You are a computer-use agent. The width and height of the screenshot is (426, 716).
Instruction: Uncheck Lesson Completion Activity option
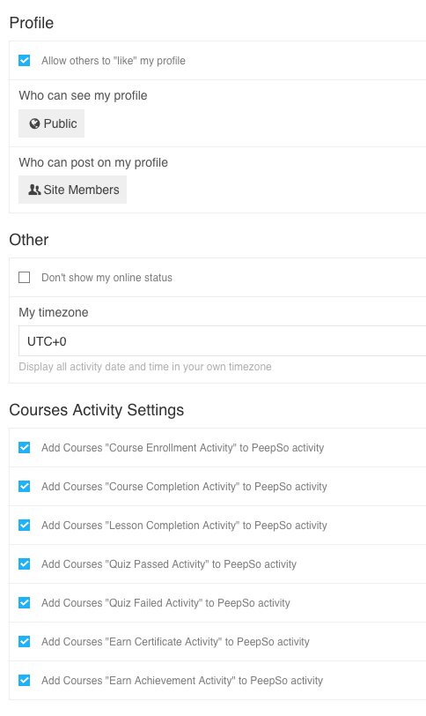[x=24, y=526]
